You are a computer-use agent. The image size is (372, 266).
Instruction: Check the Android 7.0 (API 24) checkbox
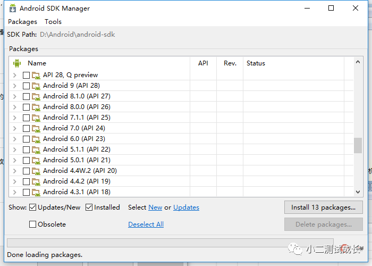[x=26, y=129]
